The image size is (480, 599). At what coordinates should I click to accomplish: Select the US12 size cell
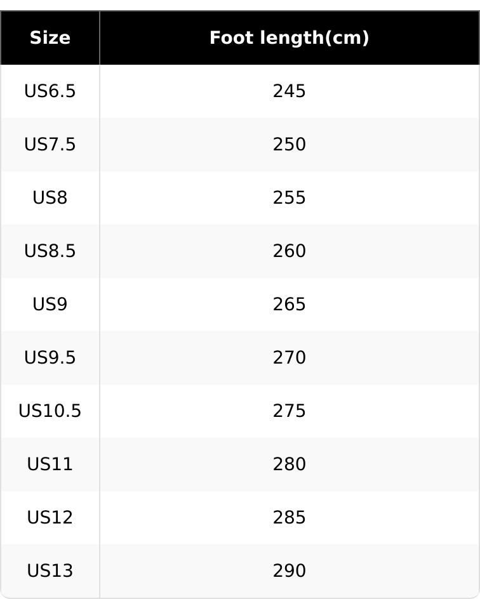(x=50, y=518)
